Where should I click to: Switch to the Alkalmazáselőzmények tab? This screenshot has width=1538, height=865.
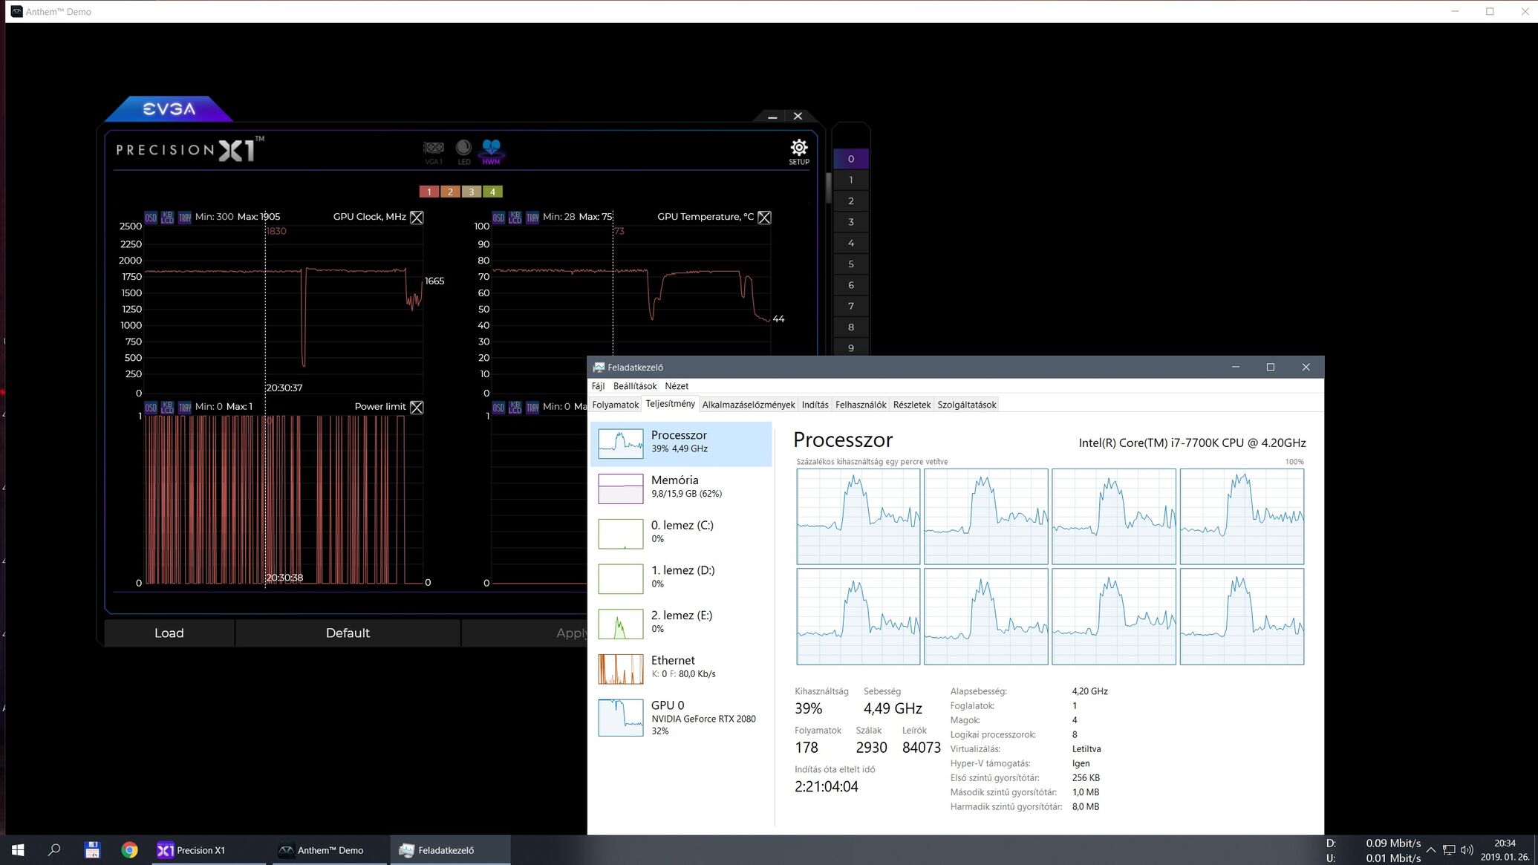pos(749,405)
